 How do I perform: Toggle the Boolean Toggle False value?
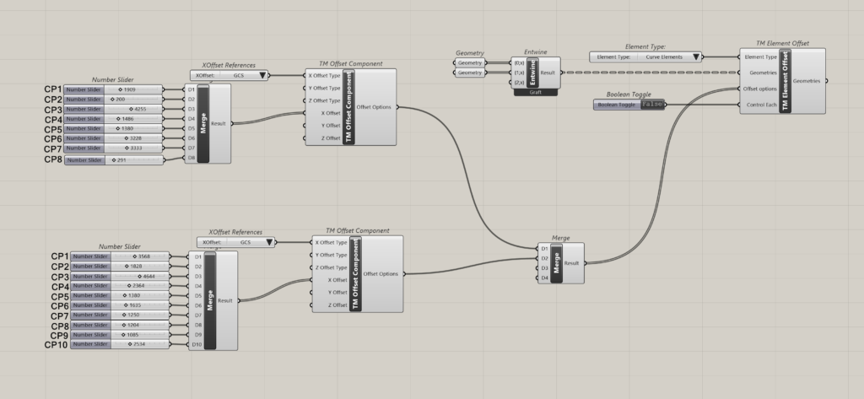(651, 105)
